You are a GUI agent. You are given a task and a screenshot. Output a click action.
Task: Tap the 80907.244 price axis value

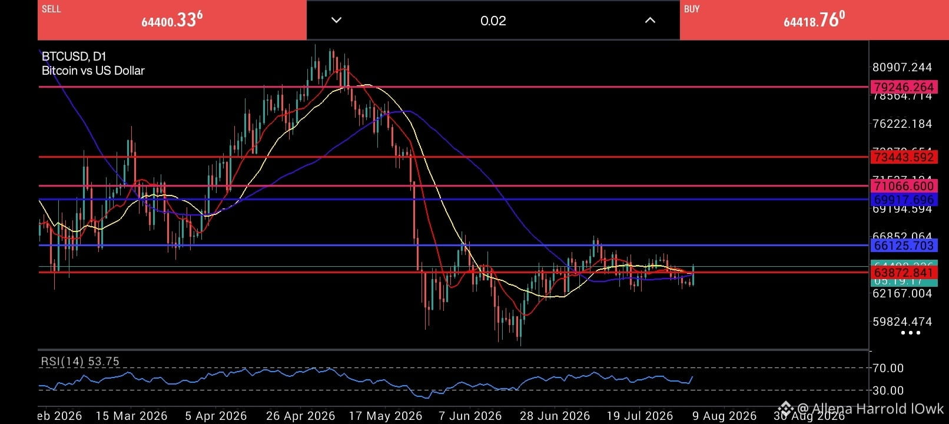[902, 68]
